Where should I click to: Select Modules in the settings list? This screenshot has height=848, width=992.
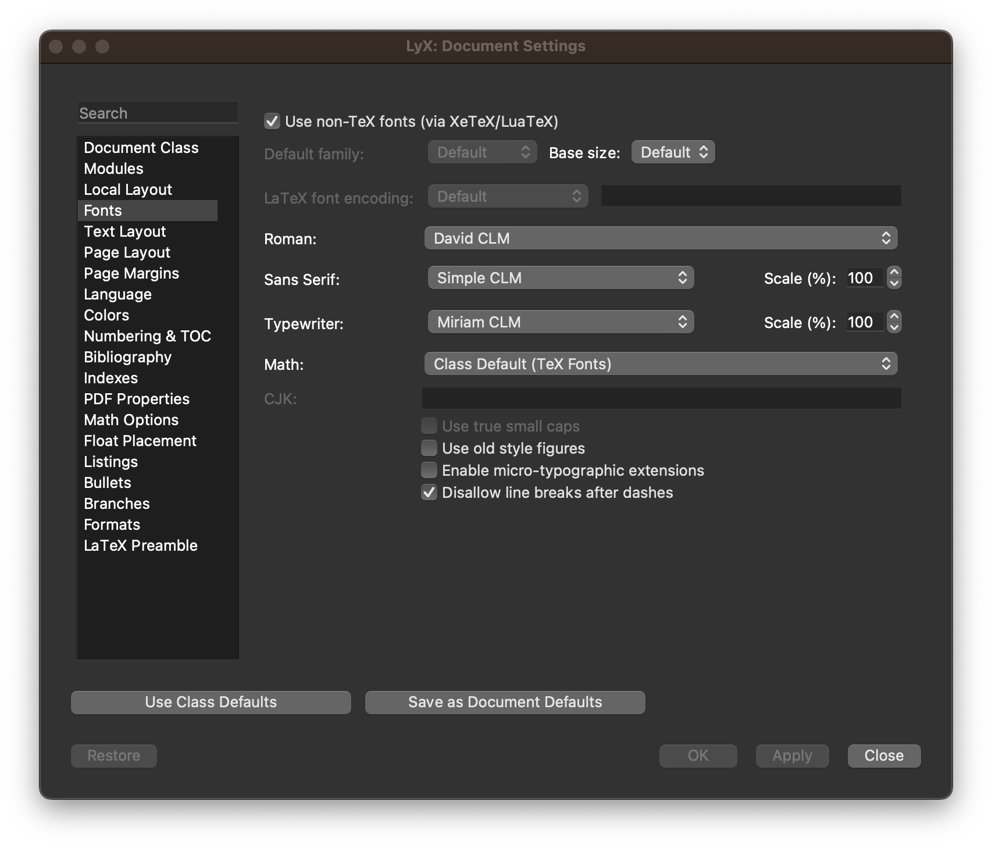click(148, 169)
